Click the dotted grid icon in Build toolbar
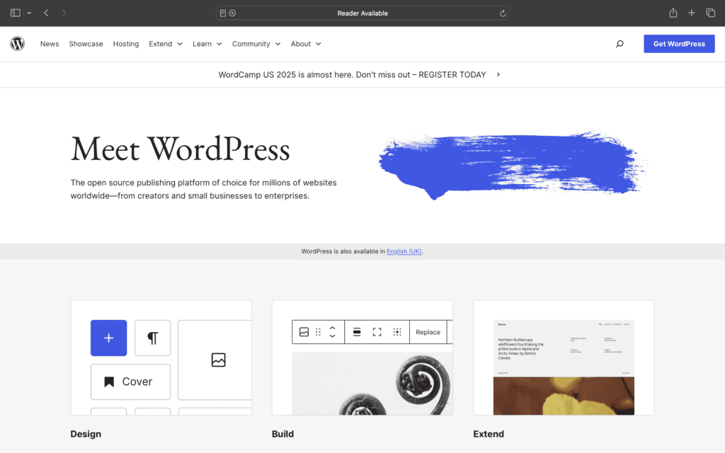This screenshot has width=725, height=453. (397, 332)
